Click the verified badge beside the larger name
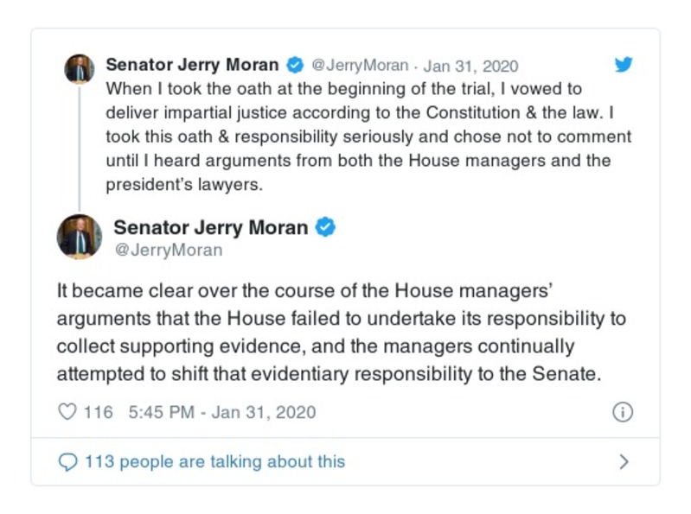 [325, 228]
